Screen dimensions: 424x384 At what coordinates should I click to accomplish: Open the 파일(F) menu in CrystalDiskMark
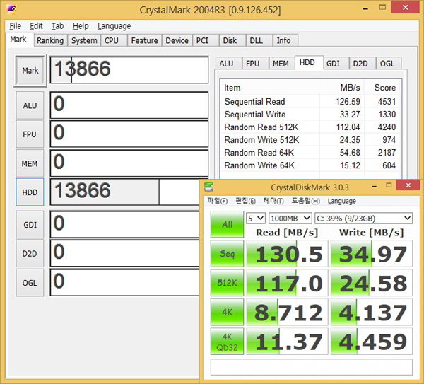pos(217,201)
